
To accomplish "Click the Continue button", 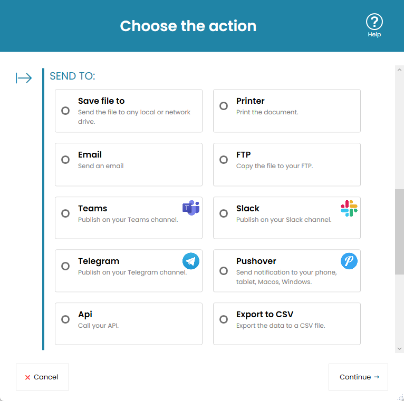I will pos(358,377).
